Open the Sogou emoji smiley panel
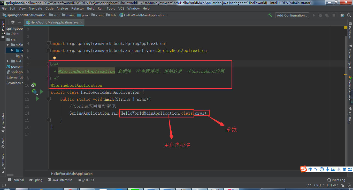The width and height of the screenshot is (353, 190). coord(322,169)
